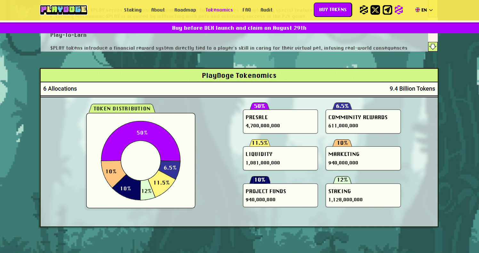Click the purple DEX launch announcement banner

point(239,28)
